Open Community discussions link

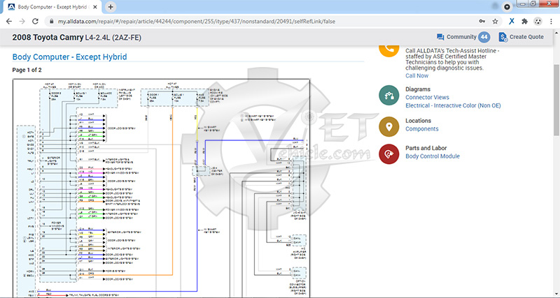461,37
